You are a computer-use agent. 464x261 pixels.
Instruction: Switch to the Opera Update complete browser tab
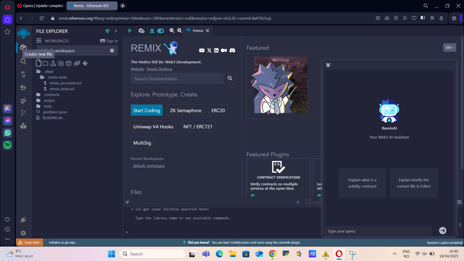[40, 5]
